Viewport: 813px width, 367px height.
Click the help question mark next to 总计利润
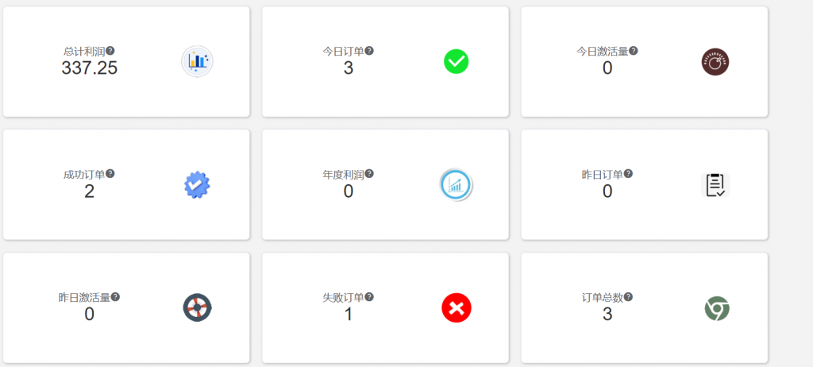pos(110,51)
